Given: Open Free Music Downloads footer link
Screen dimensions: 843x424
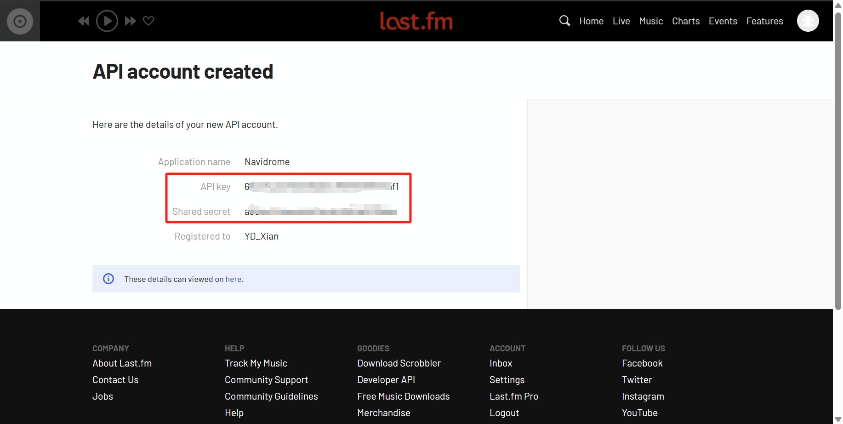Looking at the screenshot, I should [x=403, y=396].
